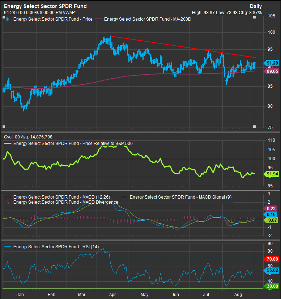This screenshot has width=281, height=299.
Task: Click the 91.28 current price tag
Action: (272, 63)
